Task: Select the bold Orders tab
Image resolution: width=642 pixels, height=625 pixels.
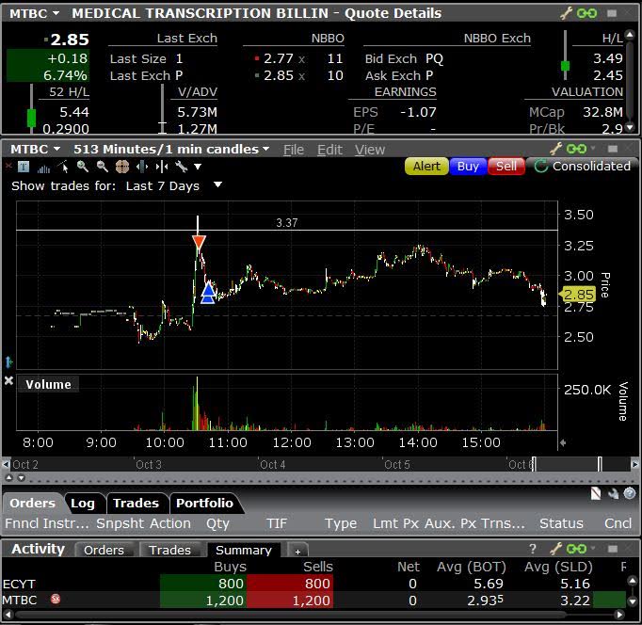Action: click(32, 503)
